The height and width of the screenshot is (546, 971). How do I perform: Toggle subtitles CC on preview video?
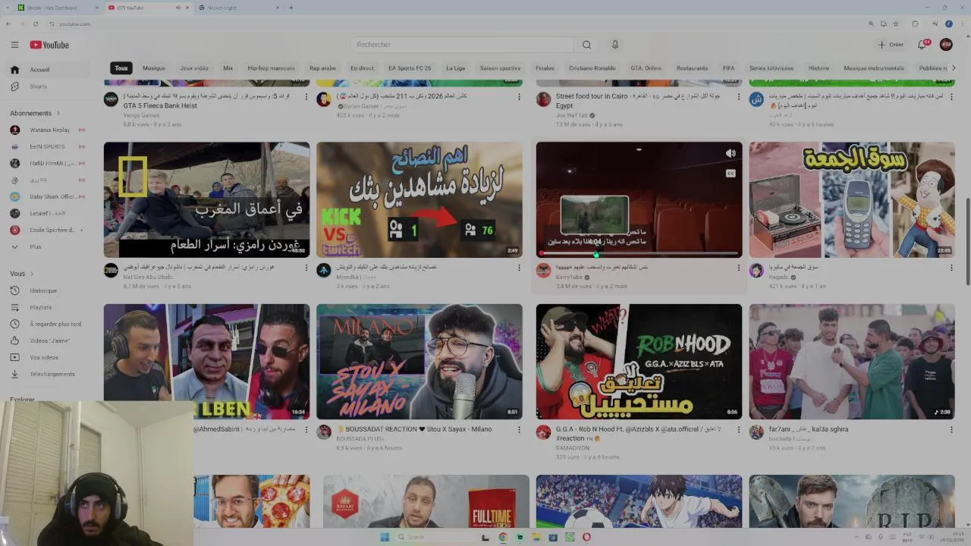731,173
